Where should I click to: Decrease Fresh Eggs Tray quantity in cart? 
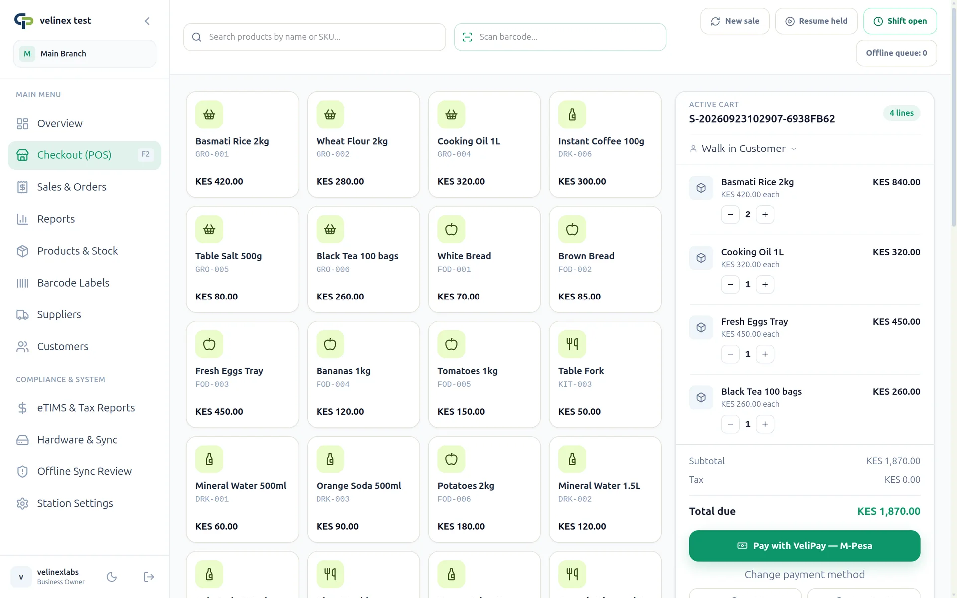coord(730,354)
